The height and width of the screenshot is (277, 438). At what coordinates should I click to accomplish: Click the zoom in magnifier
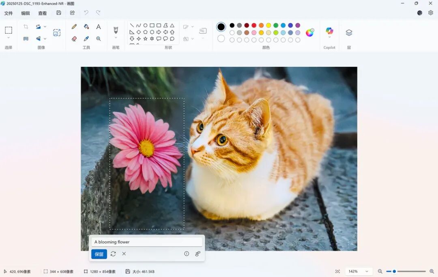(x=432, y=271)
